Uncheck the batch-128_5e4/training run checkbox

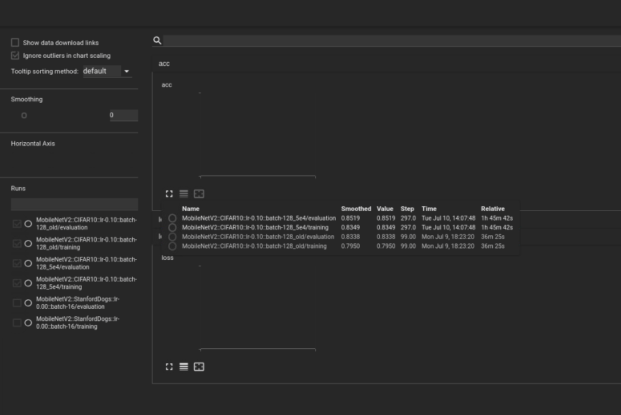point(17,283)
